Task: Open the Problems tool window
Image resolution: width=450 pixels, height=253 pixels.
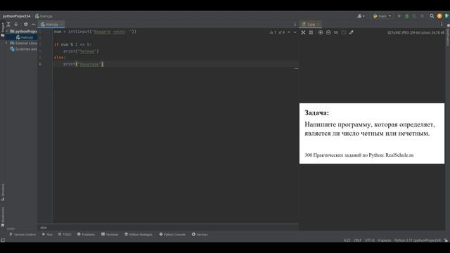Action: click(86, 234)
